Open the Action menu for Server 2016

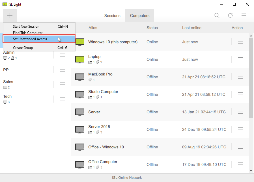click(240, 129)
